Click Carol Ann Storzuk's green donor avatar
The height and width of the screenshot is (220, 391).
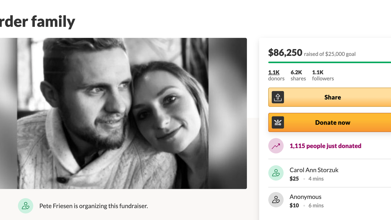[276, 173]
